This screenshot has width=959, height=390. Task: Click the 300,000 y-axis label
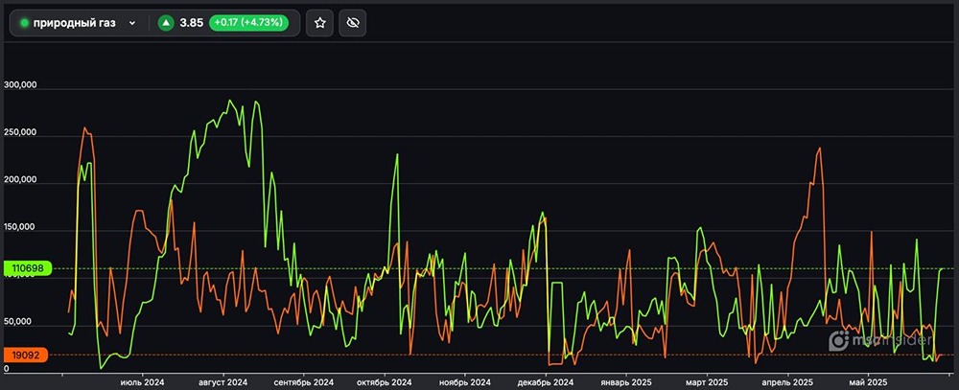pos(20,85)
